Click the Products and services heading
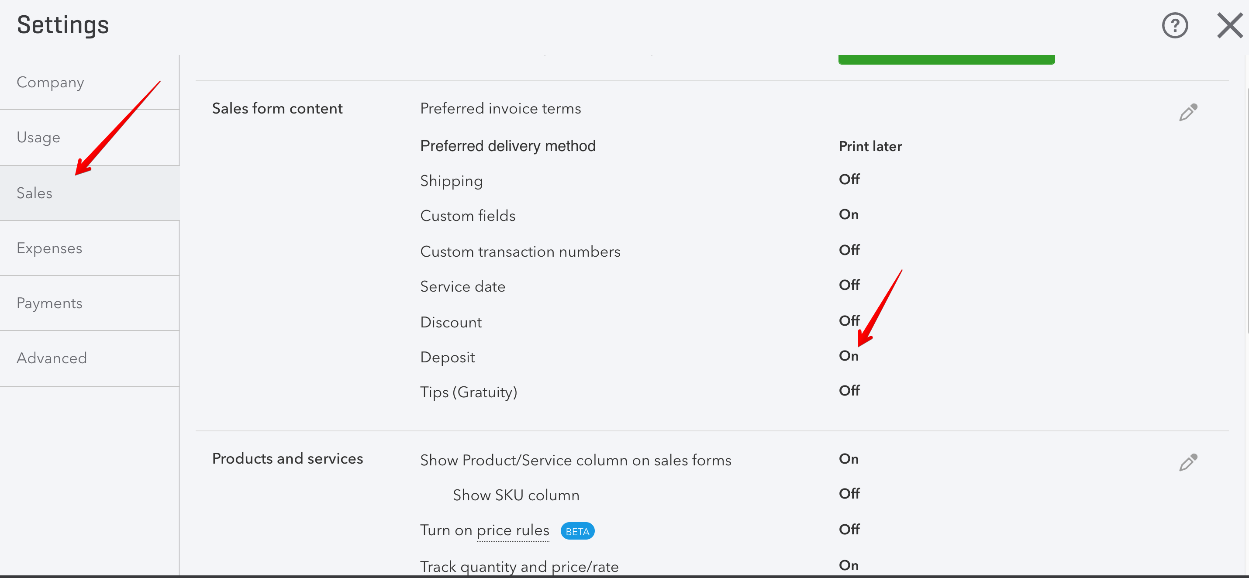 pos(287,459)
